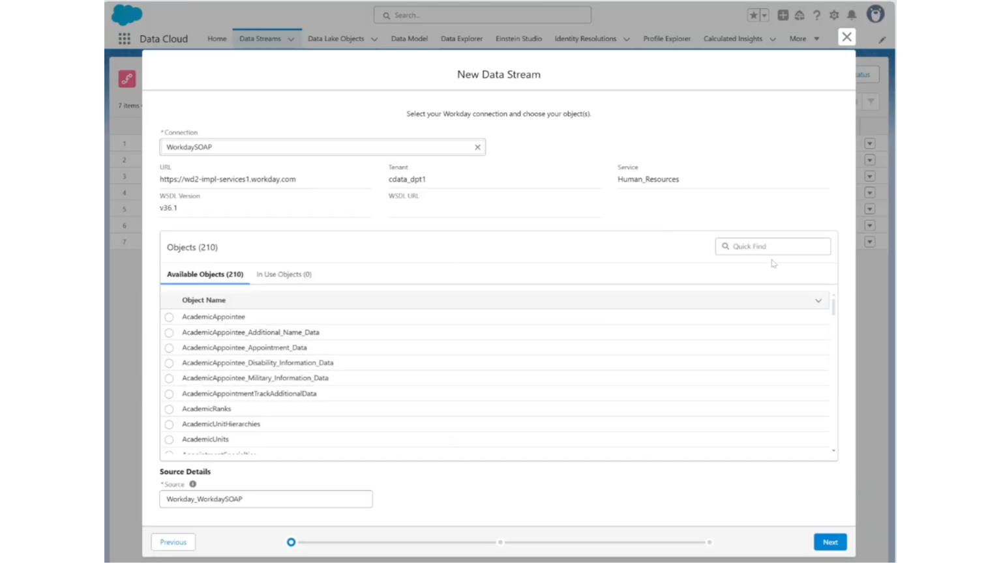The image size is (1001, 563).
Task: Select the AcademicRanks radio button
Action: [x=169, y=409]
